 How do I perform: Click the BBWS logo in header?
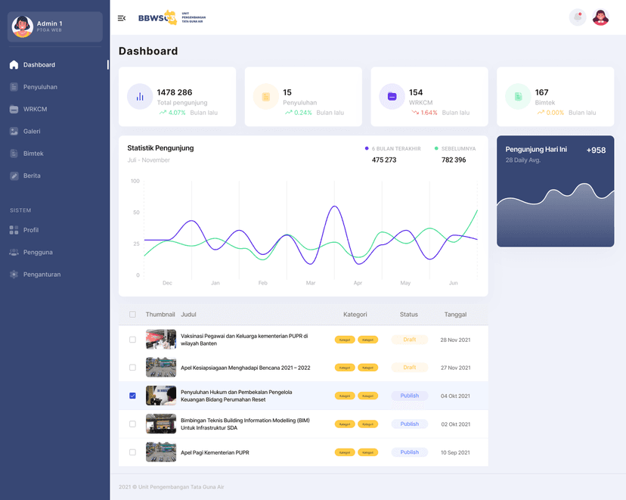pyautogui.click(x=171, y=17)
